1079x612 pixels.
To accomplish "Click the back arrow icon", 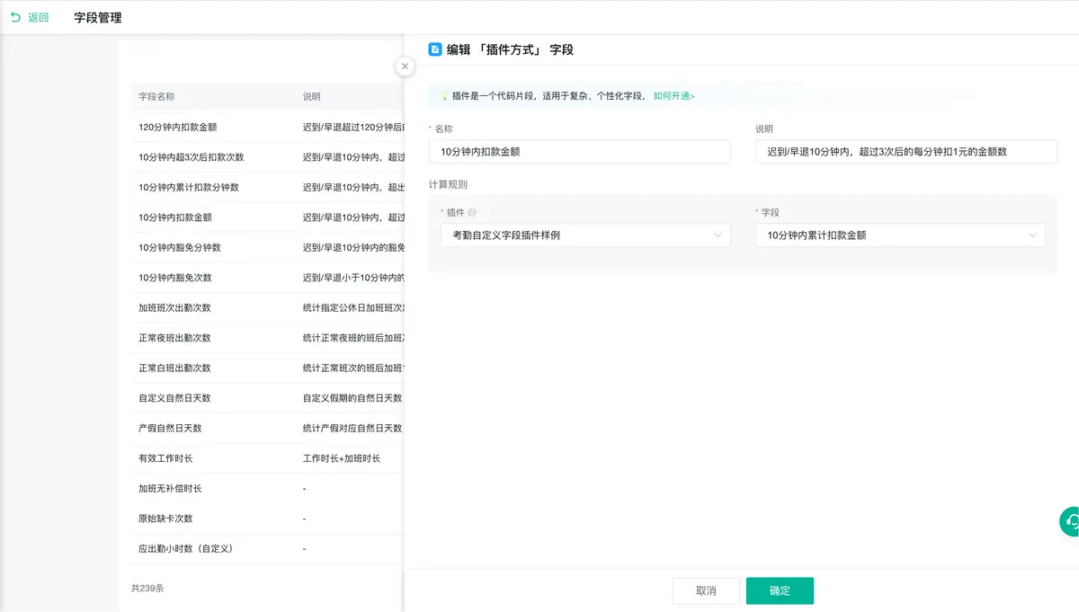I will [15, 17].
